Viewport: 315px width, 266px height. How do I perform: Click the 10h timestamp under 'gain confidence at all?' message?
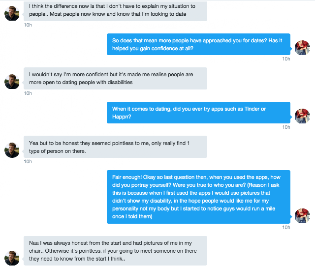(286, 59)
